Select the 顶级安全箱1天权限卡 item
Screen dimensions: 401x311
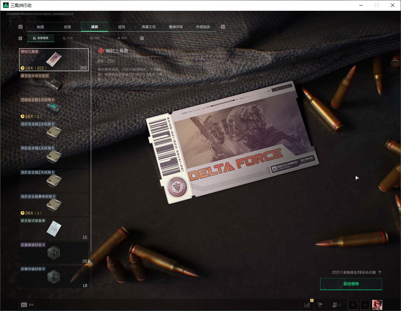[54, 108]
